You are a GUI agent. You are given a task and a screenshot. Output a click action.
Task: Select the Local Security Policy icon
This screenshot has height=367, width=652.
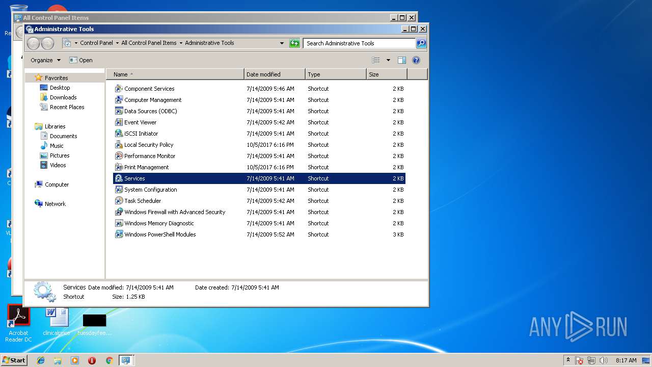119,145
